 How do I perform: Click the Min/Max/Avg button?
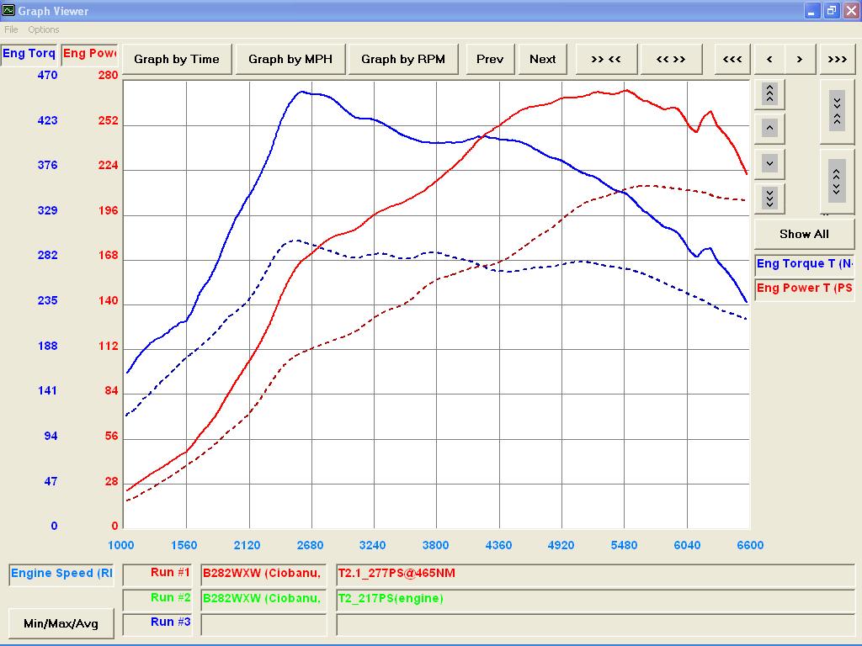click(61, 623)
